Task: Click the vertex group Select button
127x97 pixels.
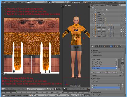Action: (111, 73)
